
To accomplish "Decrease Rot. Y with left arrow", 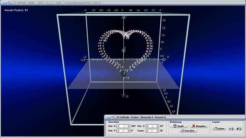I will click(118, 131).
